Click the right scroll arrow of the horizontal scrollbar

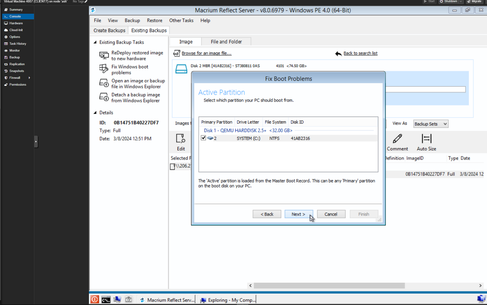click(480, 286)
